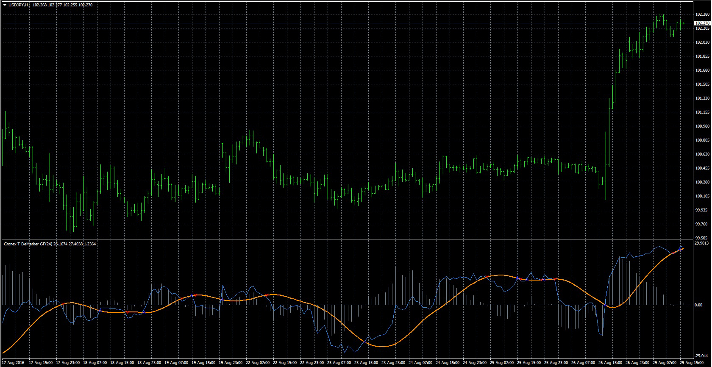Click the indicator 0.00 level label
This screenshot has width=712, height=367.
pyautogui.click(x=699, y=305)
